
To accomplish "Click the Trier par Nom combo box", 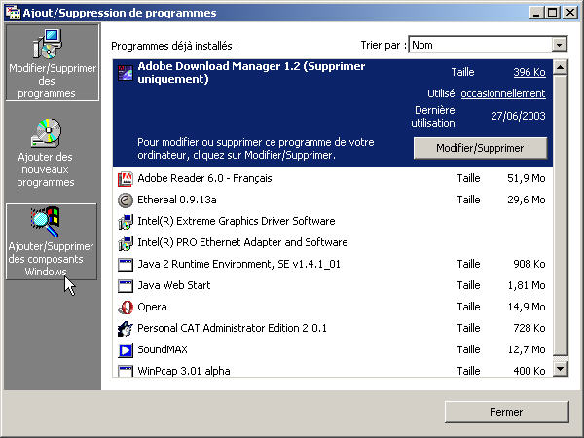I will [x=488, y=45].
